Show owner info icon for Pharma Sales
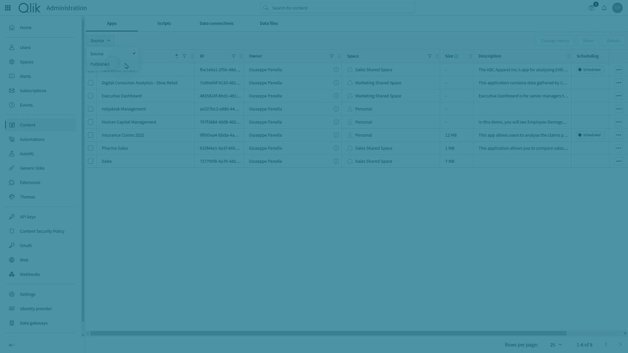The height and width of the screenshot is (353, 628). 336,148
